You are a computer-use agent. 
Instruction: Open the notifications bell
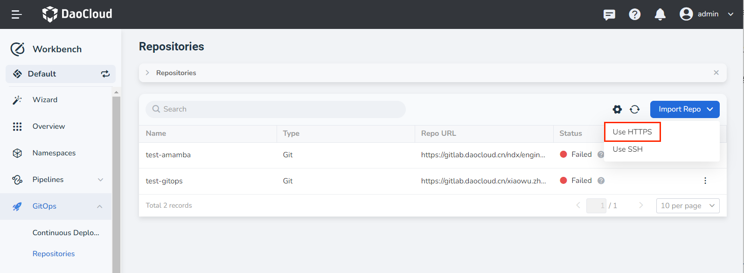pyautogui.click(x=660, y=14)
